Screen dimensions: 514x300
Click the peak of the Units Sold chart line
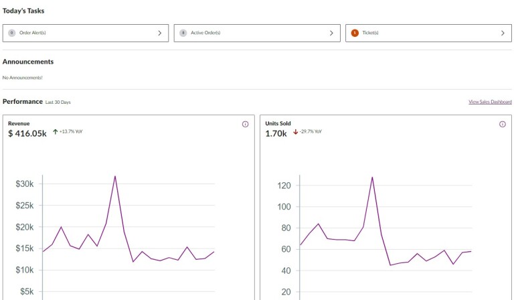(372, 177)
